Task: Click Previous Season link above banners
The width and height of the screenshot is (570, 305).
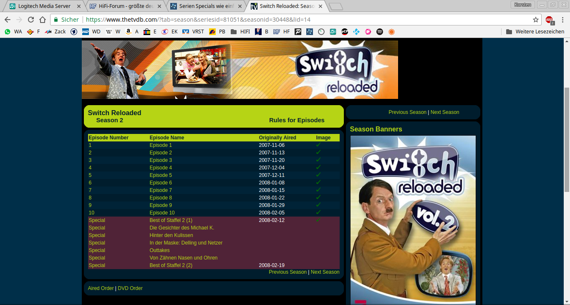Action: tap(407, 112)
